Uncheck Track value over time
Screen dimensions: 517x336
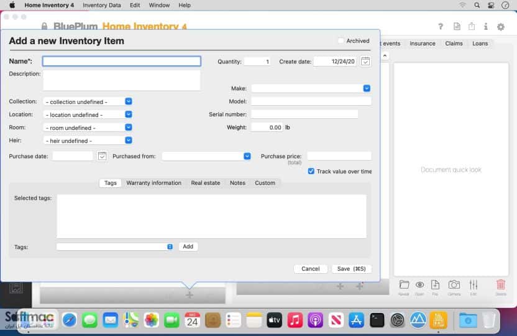(311, 171)
